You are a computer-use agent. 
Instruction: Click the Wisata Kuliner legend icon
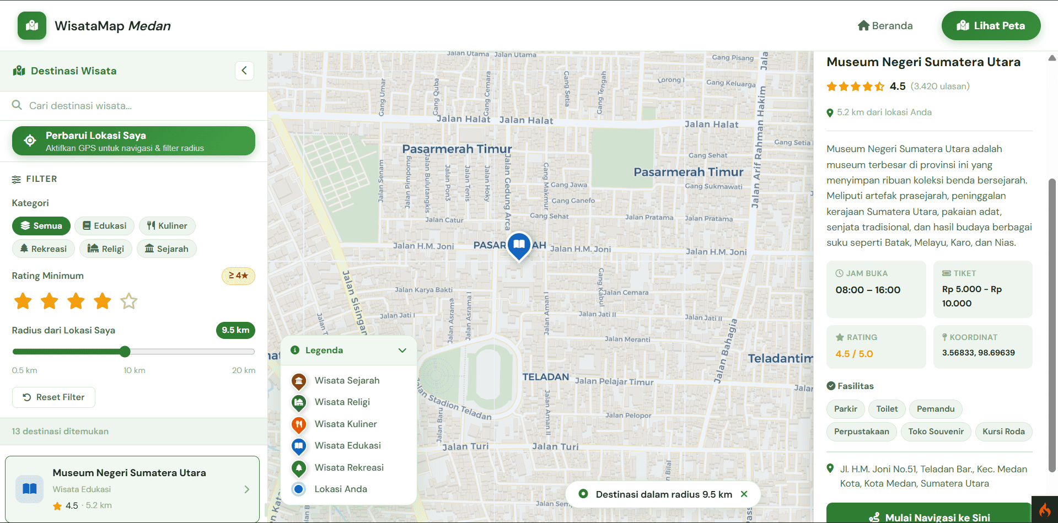299,424
